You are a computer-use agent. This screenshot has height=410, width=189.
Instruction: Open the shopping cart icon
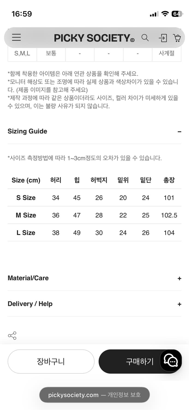click(x=177, y=38)
